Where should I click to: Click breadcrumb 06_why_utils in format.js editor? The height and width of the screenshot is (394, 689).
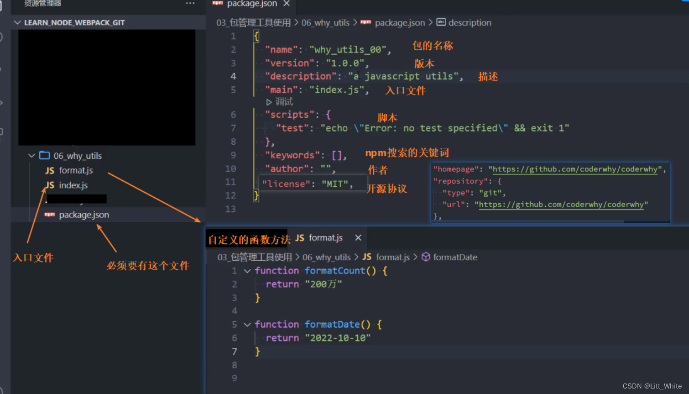point(327,257)
